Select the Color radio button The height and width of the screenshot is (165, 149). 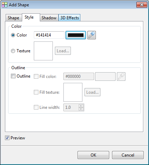pos(13,35)
